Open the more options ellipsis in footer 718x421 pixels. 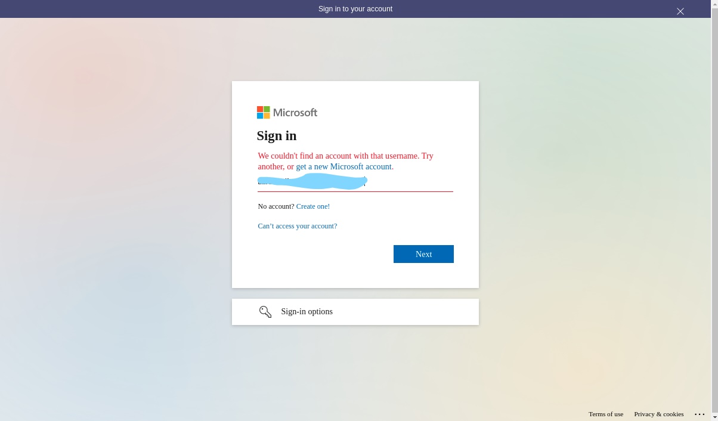(x=700, y=414)
